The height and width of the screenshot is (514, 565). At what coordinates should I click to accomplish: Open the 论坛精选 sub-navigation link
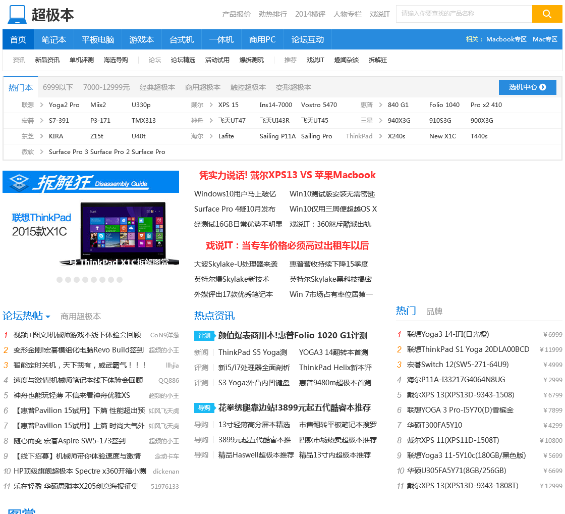[183, 60]
